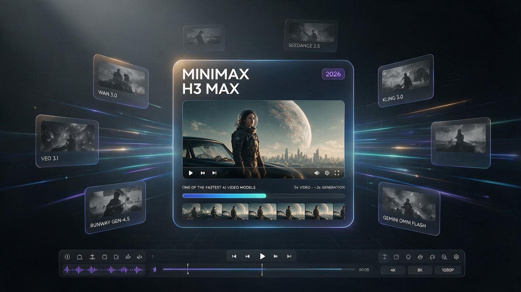Viewport: 521px width, 292px height.
Task: Click the rounded square icon next to text tool
Action: tap(396, 257)
